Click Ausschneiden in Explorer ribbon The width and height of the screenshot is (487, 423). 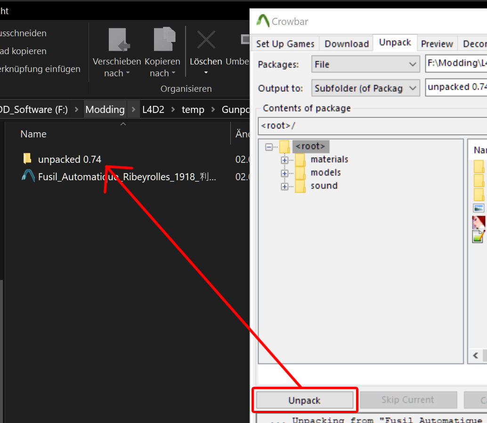click(23, 33)
